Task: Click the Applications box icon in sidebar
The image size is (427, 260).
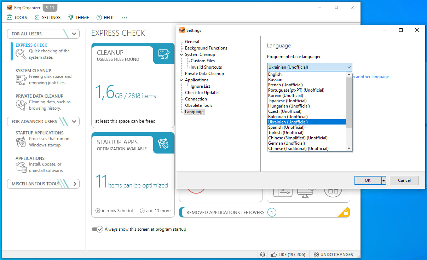Action: [21, 167]
